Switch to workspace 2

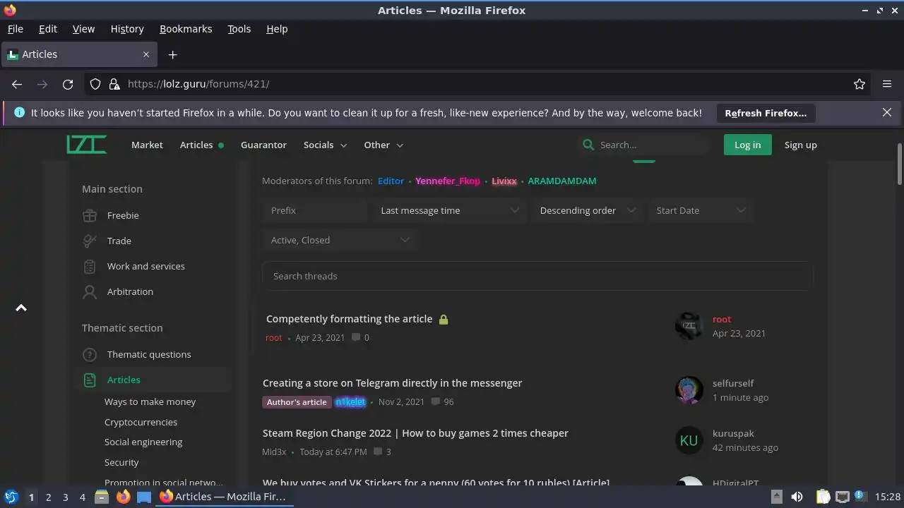pyautogui.click(x=48, y=497)
